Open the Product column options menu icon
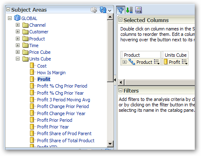Screen dimensions: 201x156 pos(157,62)
